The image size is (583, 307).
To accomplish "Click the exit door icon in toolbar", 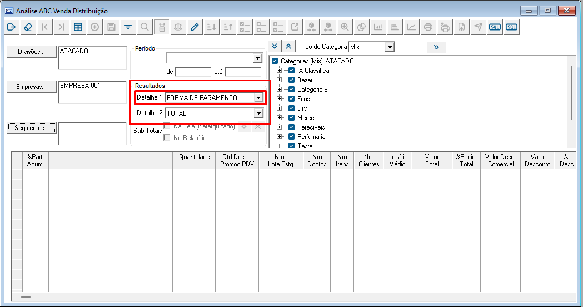I will tap(11, 27).
